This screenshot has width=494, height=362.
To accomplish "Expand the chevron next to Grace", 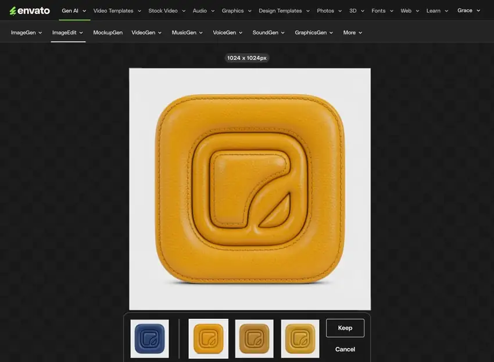I will click(x=478, y=10).
